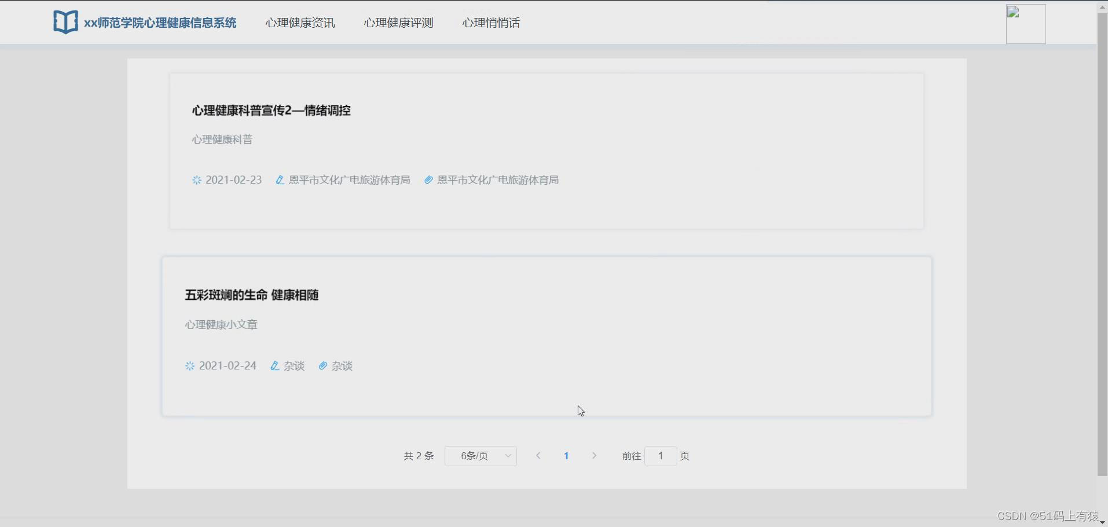Click the author pen icon beside 恩平市文化广电旅游体育局
Viewport: 1108px width, 527px height.
tap(279, 180)
